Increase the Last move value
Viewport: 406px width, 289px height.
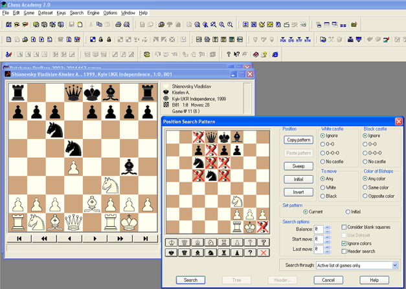[x=327, y=247]
